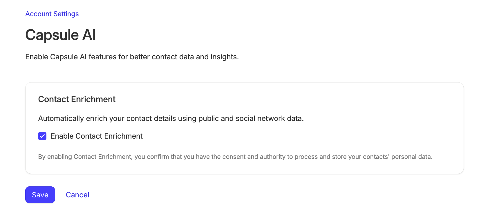Click the word "Settings" in the breadcrumb
481x213 pixels.
pyautogui.click(x=66, y=14)
